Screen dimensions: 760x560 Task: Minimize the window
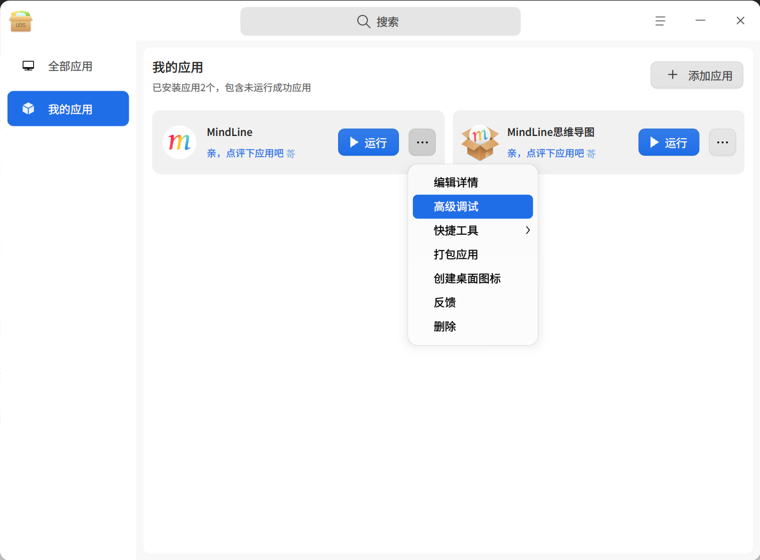tap(700, 20)
